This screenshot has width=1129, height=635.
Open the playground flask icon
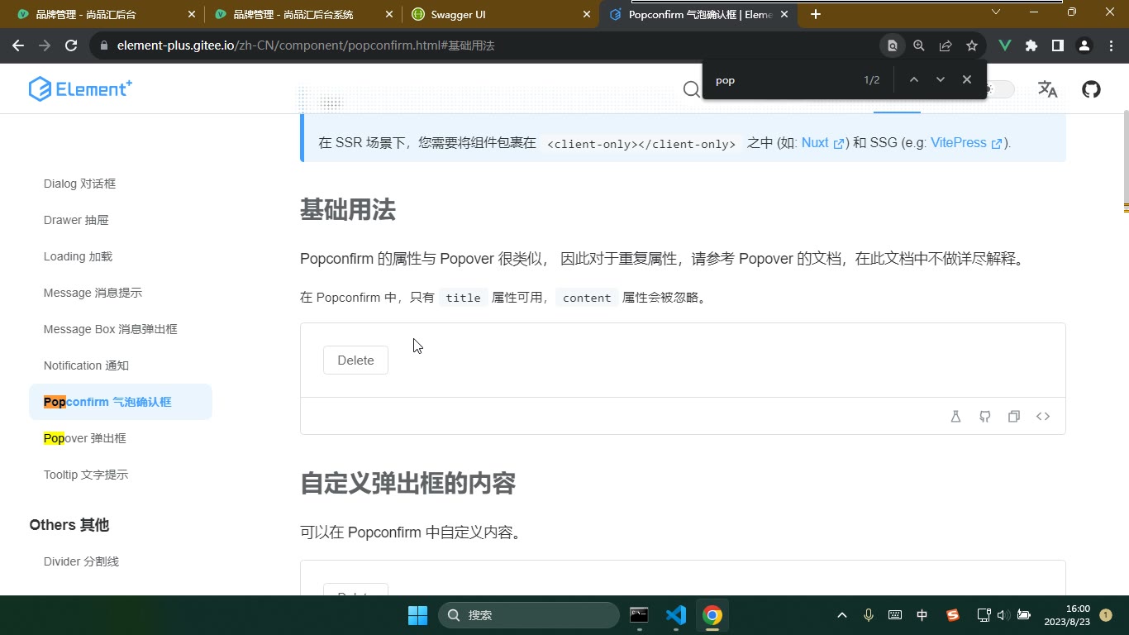point(955,417)
